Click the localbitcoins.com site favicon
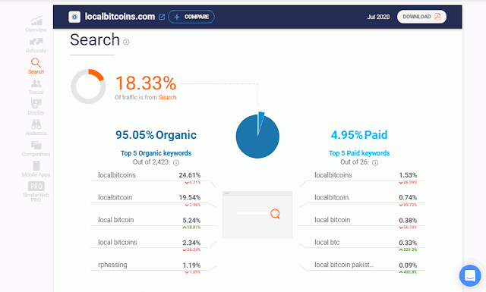 pos(74,17)
